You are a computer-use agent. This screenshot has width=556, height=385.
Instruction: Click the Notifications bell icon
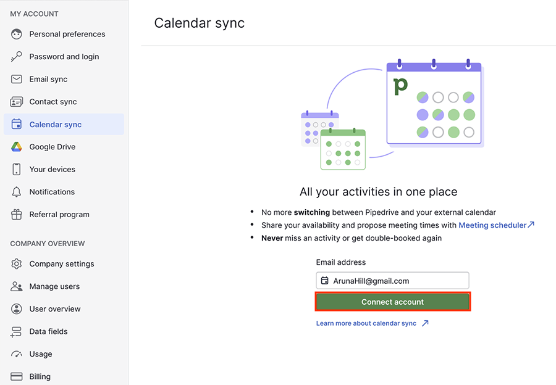click(15, 191)
